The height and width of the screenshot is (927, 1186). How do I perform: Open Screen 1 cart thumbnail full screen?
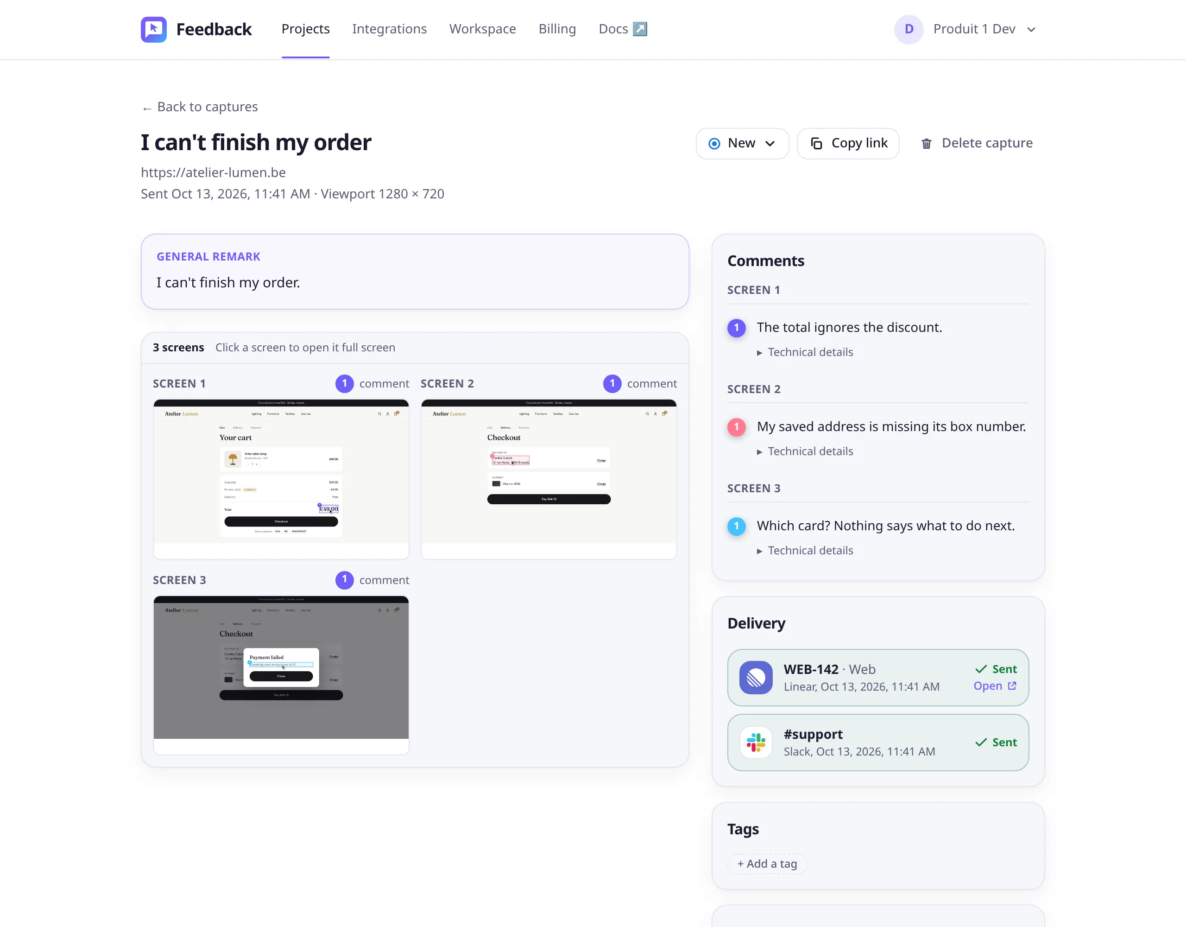[281, 479]
